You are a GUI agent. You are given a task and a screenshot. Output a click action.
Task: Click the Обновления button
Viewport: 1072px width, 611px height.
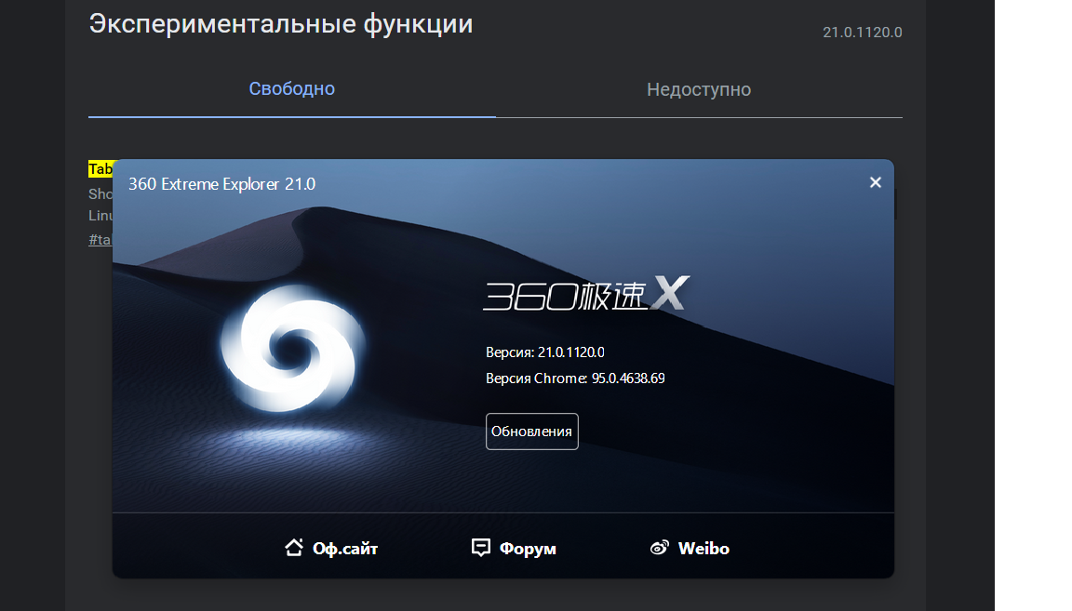pyautogui.click(x=532, y=432)
